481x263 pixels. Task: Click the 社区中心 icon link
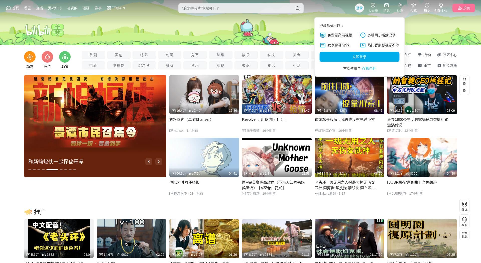[447, 55]
